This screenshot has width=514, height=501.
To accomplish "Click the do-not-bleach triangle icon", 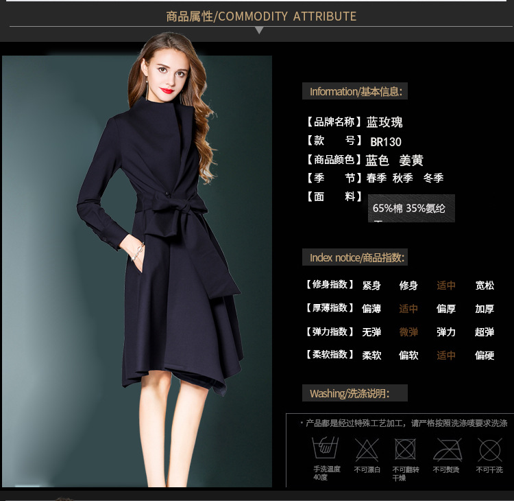I will 367,450.
